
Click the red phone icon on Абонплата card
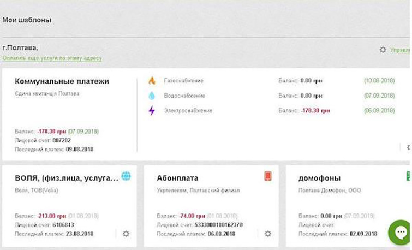pyautogui.click(x=267, y=176)
